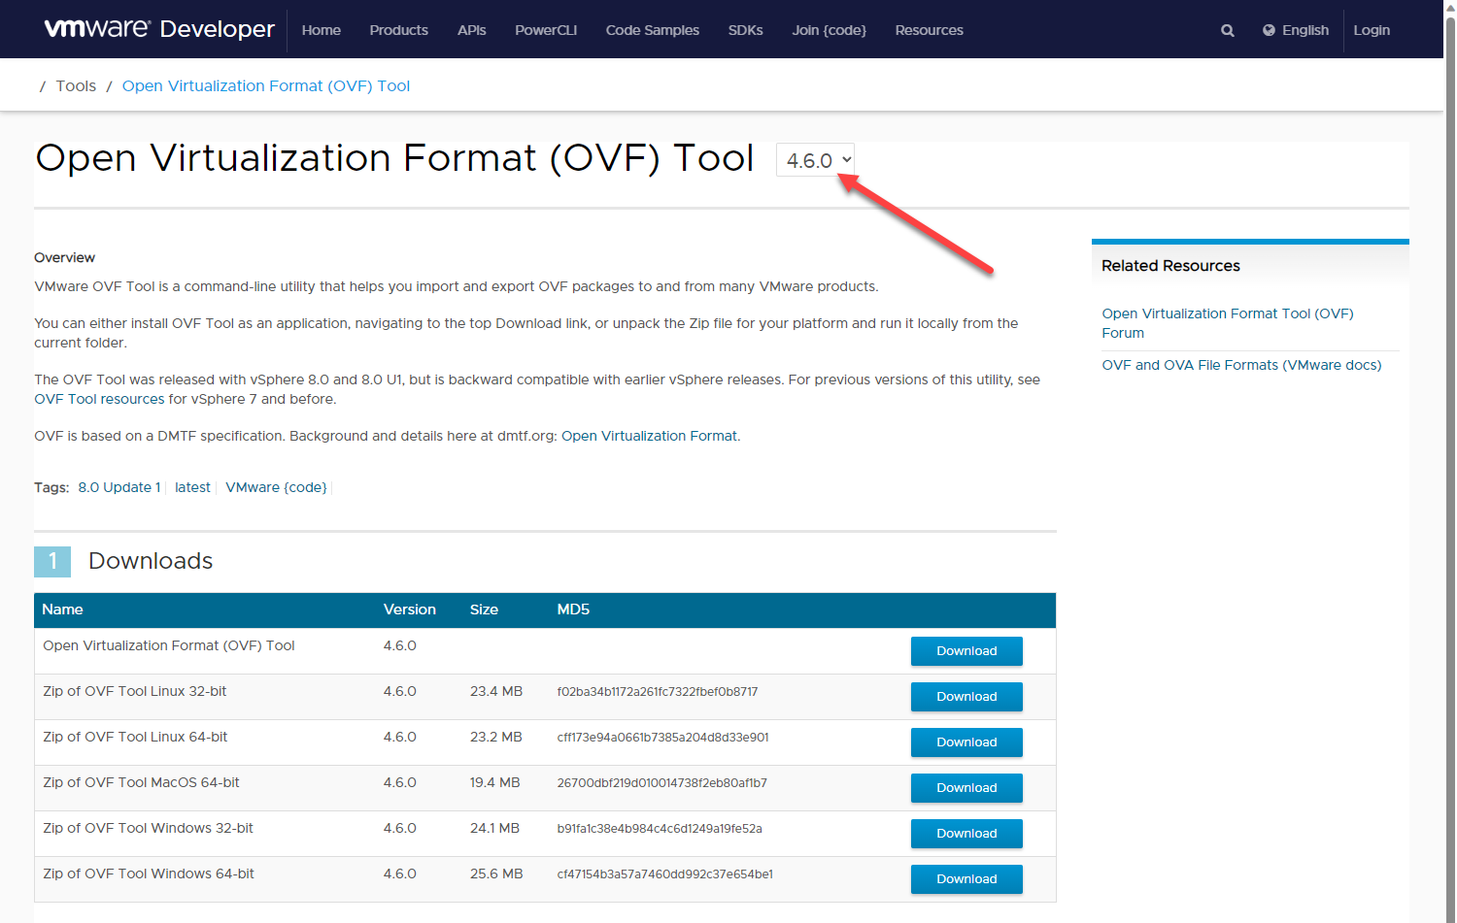Download Zip of OVF Tool Windows 32-bit
This screenshot has height=923, width=1457.
pyautogui.click(x=966, y=834)
